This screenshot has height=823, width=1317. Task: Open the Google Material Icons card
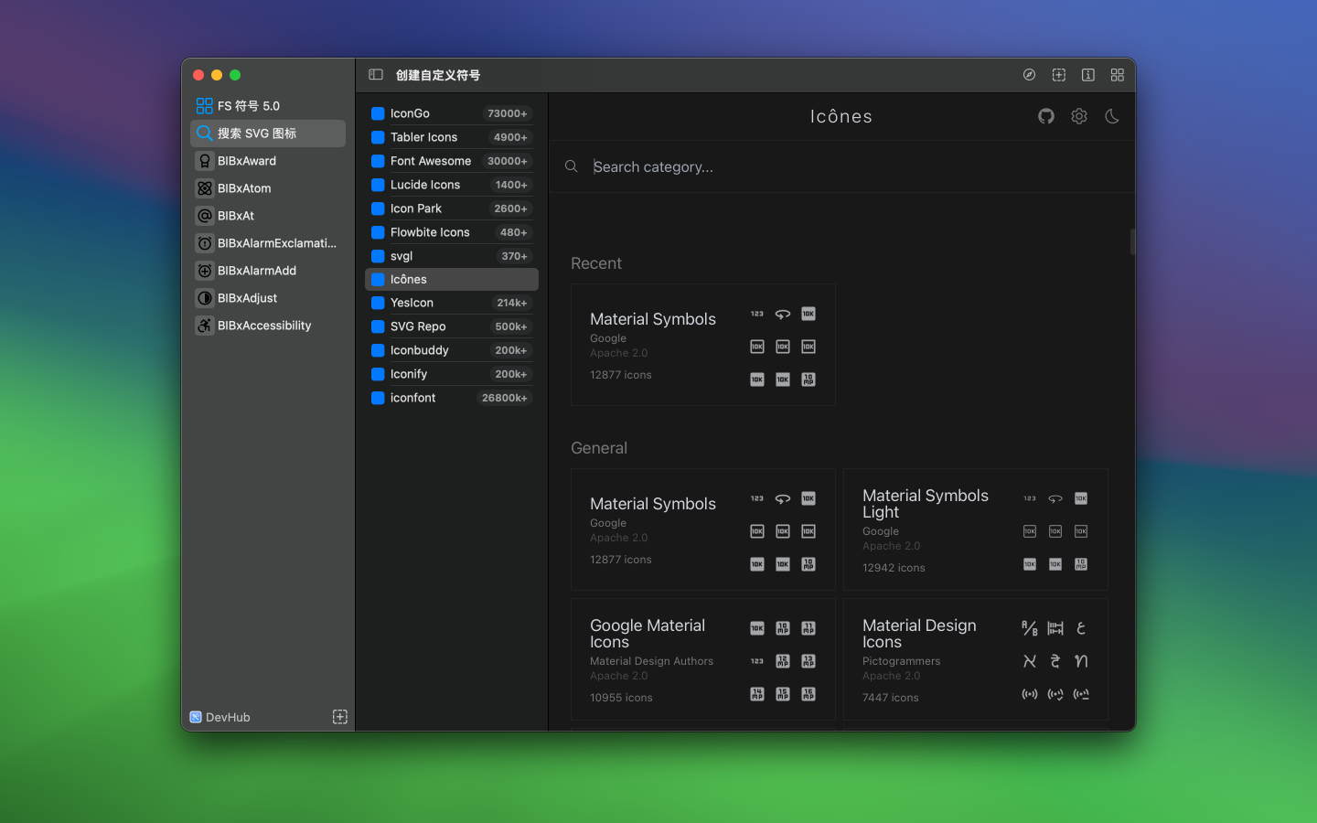click(703, 659)
